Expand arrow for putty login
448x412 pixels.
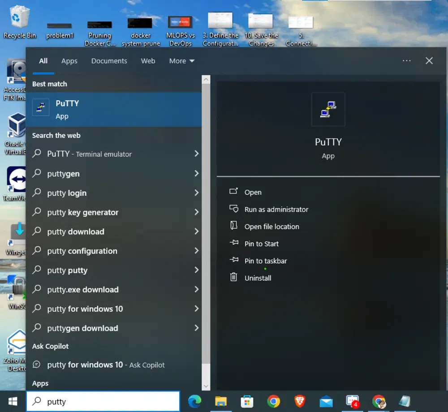196,193
